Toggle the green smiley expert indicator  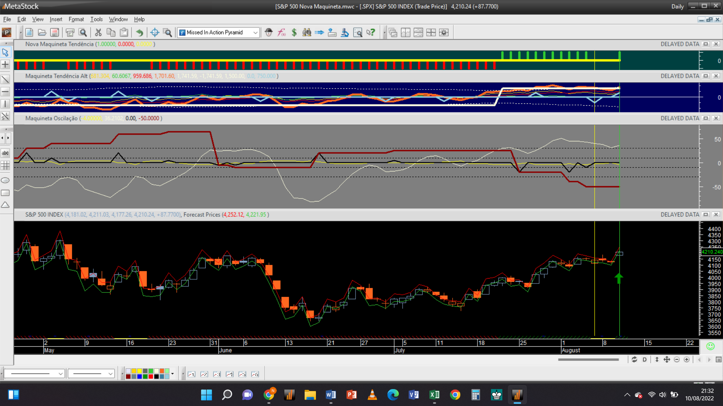tap(710, 346)
